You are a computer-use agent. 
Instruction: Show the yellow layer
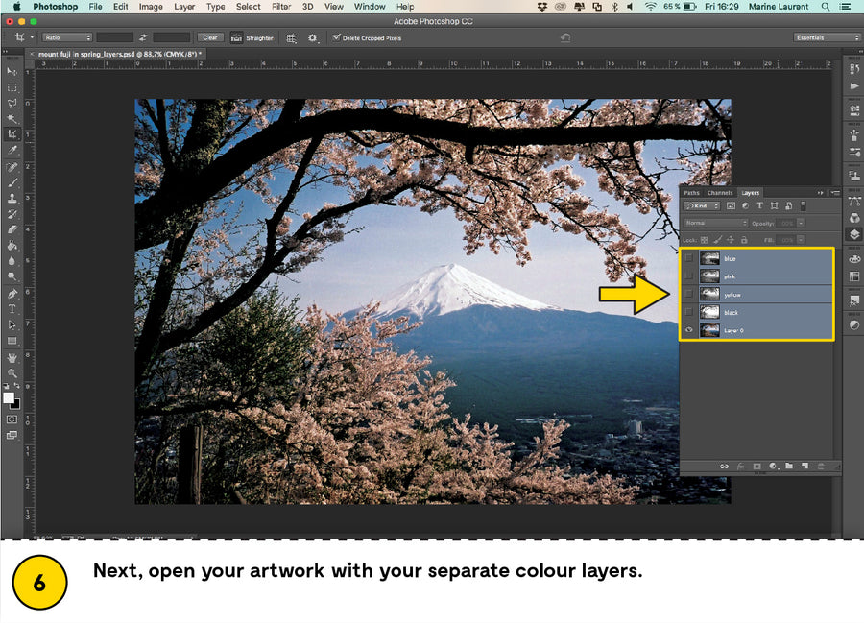[688, 295]
